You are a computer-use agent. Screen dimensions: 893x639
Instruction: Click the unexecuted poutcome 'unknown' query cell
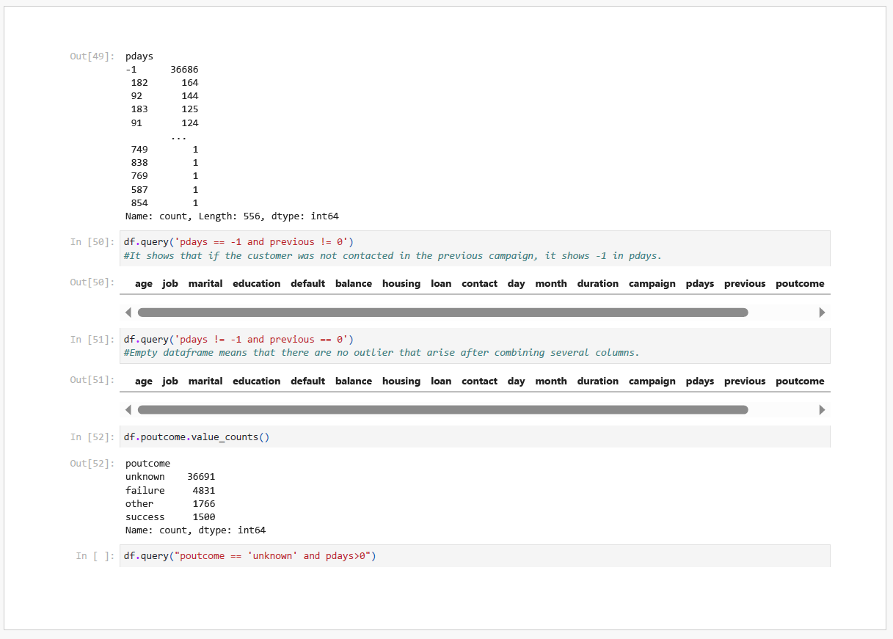[x=249, y=556]
